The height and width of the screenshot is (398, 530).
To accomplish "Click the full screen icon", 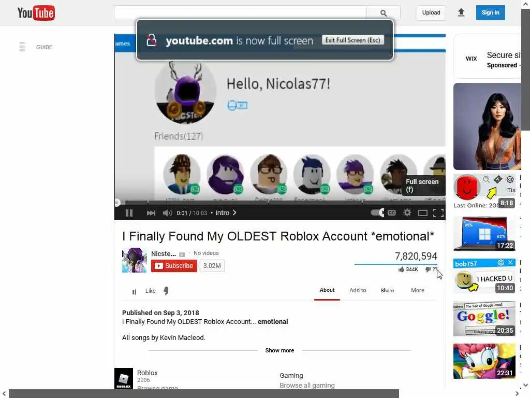I will [438, 213].
